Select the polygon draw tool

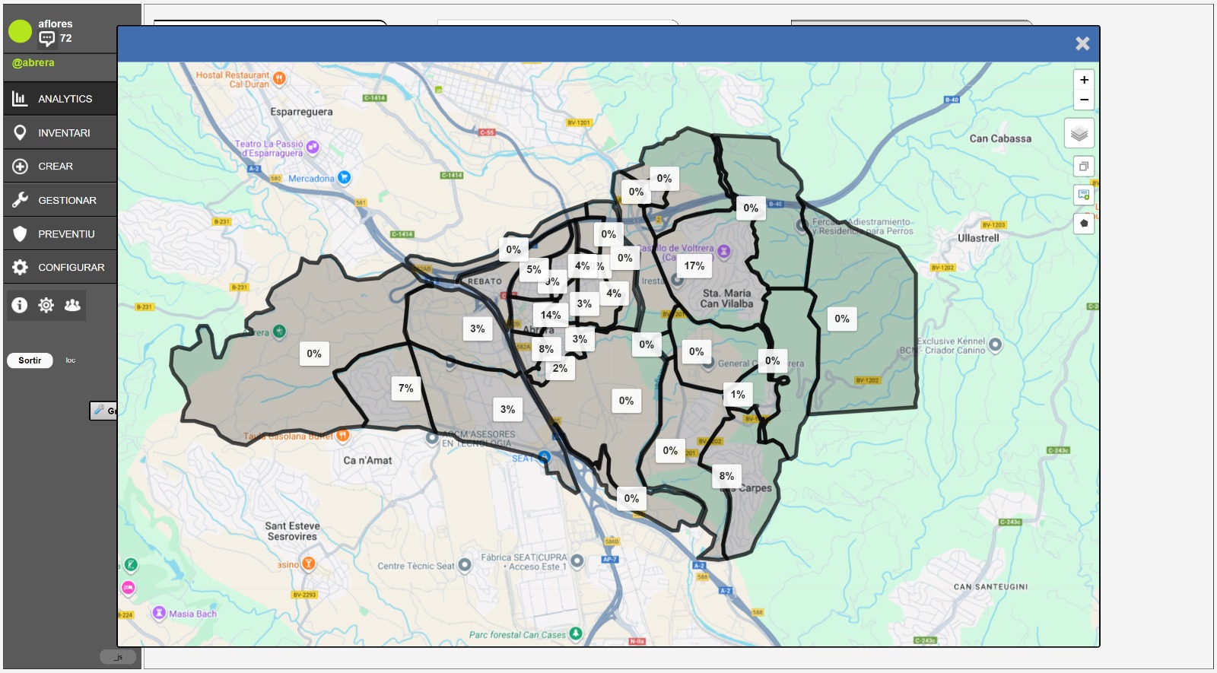point(1084,224)
